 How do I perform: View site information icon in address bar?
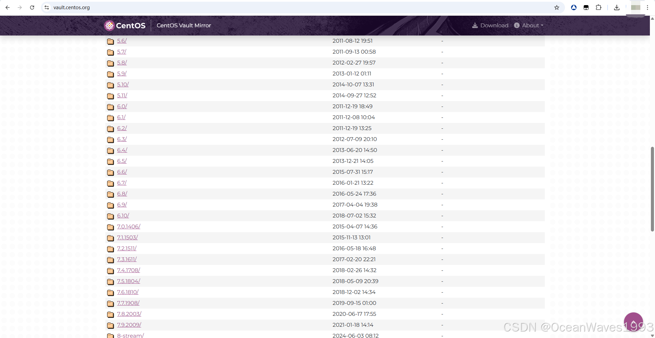coord(47,8)
